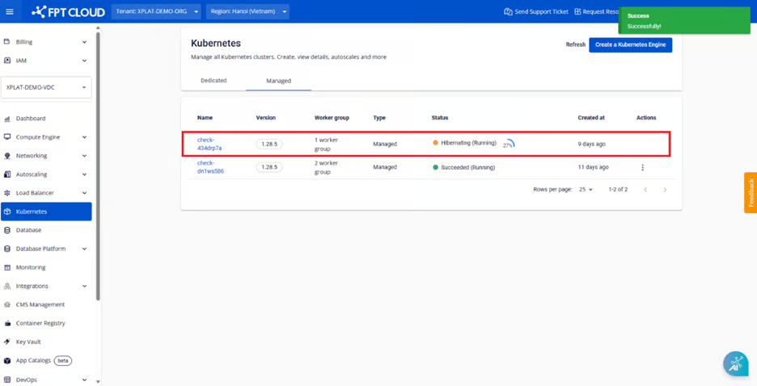Change the rows per page dropdown

586,190
